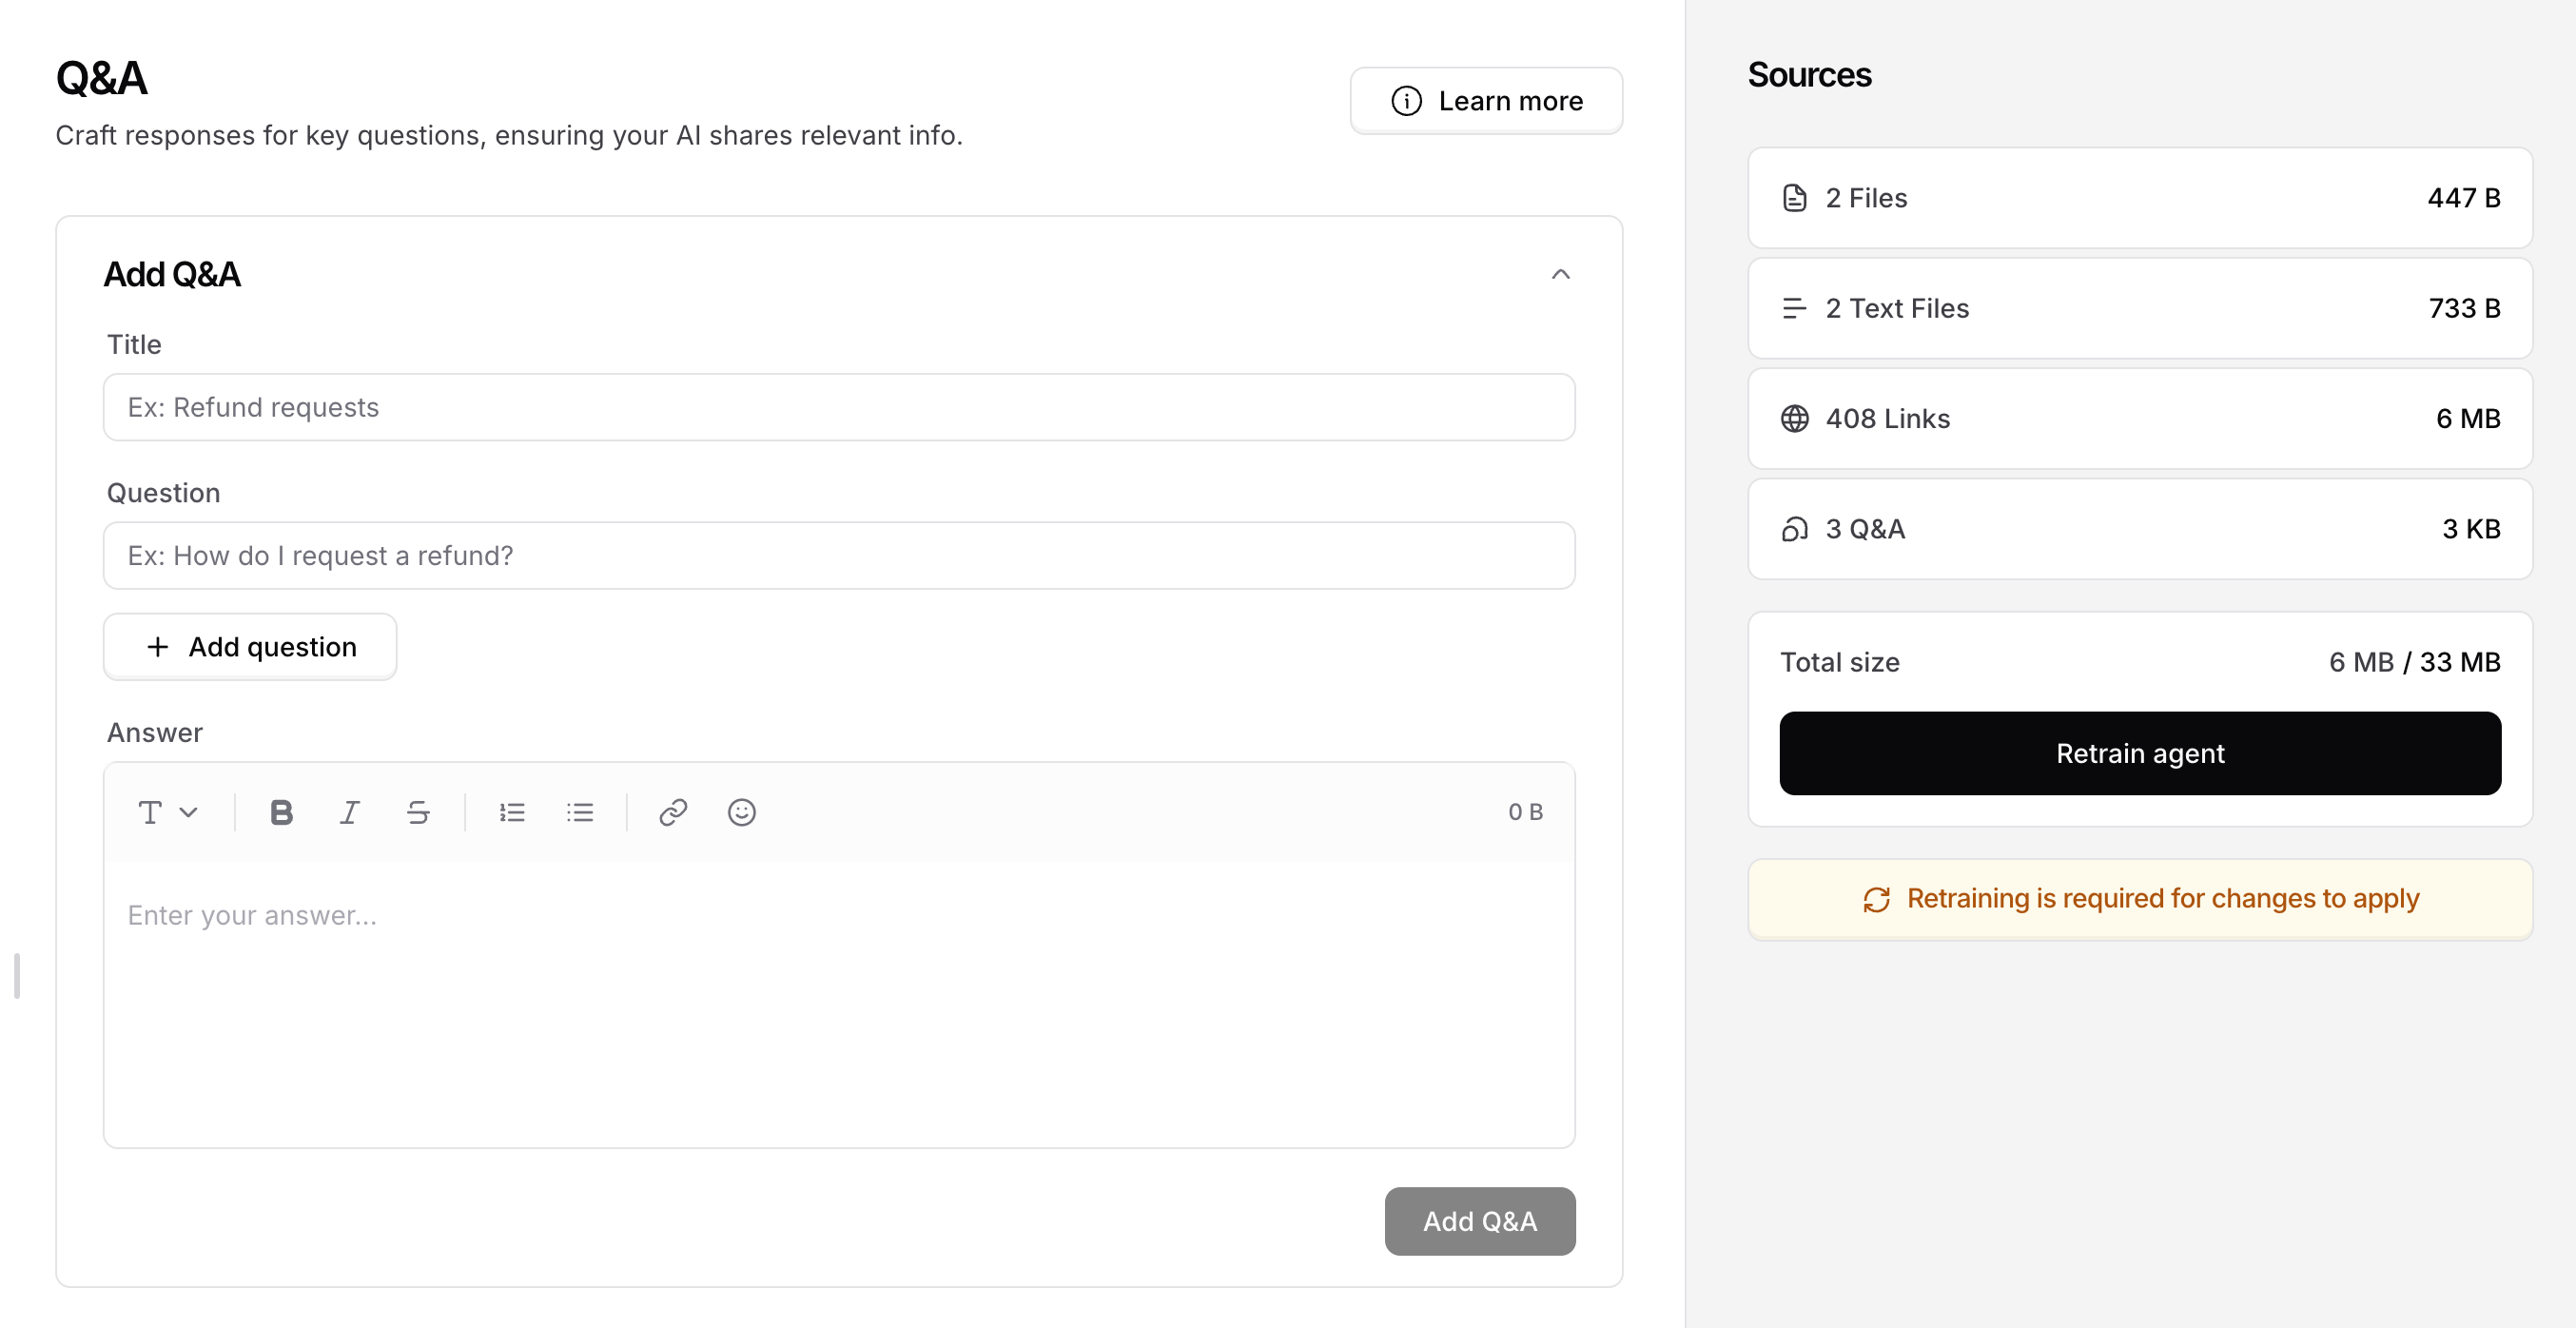The height and width of the screenshot is (1328, 2576).
Task: Click the Title input field
Action: 839,407
